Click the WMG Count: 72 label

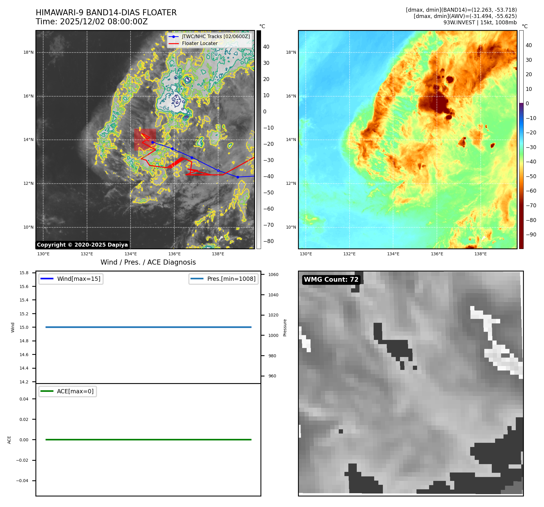331,280
